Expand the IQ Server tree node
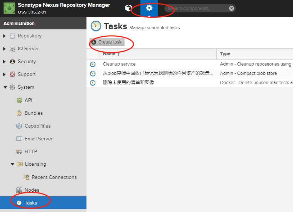The image size is (293, 212). 5,49
